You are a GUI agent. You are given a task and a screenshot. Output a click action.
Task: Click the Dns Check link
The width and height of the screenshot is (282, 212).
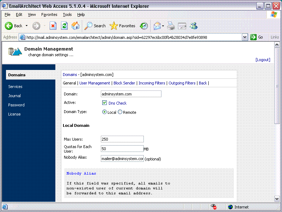pos(117,103)
